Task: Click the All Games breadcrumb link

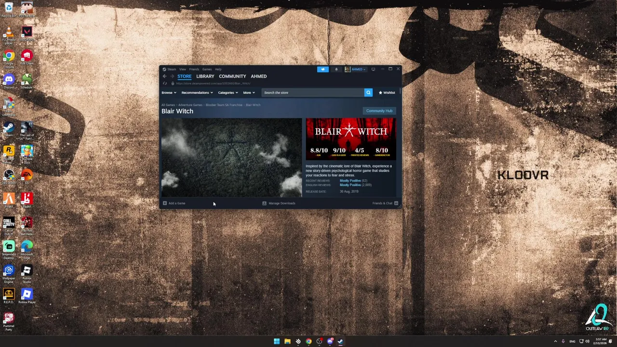Action: [168, 105]
